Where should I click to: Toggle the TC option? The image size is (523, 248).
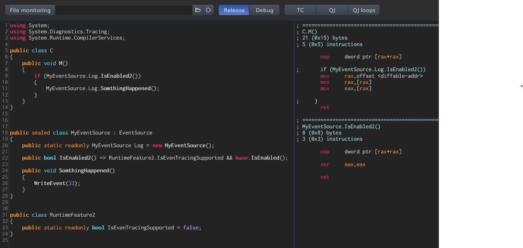300,10
